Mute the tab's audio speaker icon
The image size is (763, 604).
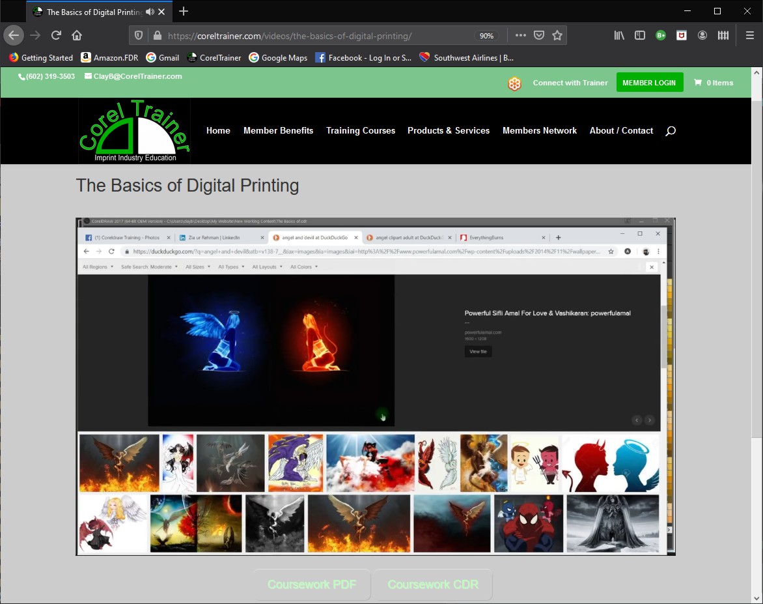pos(150,12)
